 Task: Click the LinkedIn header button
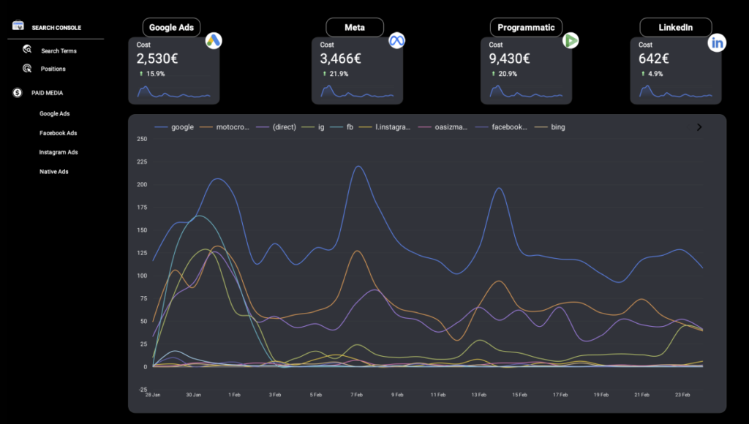coord(675,28)
